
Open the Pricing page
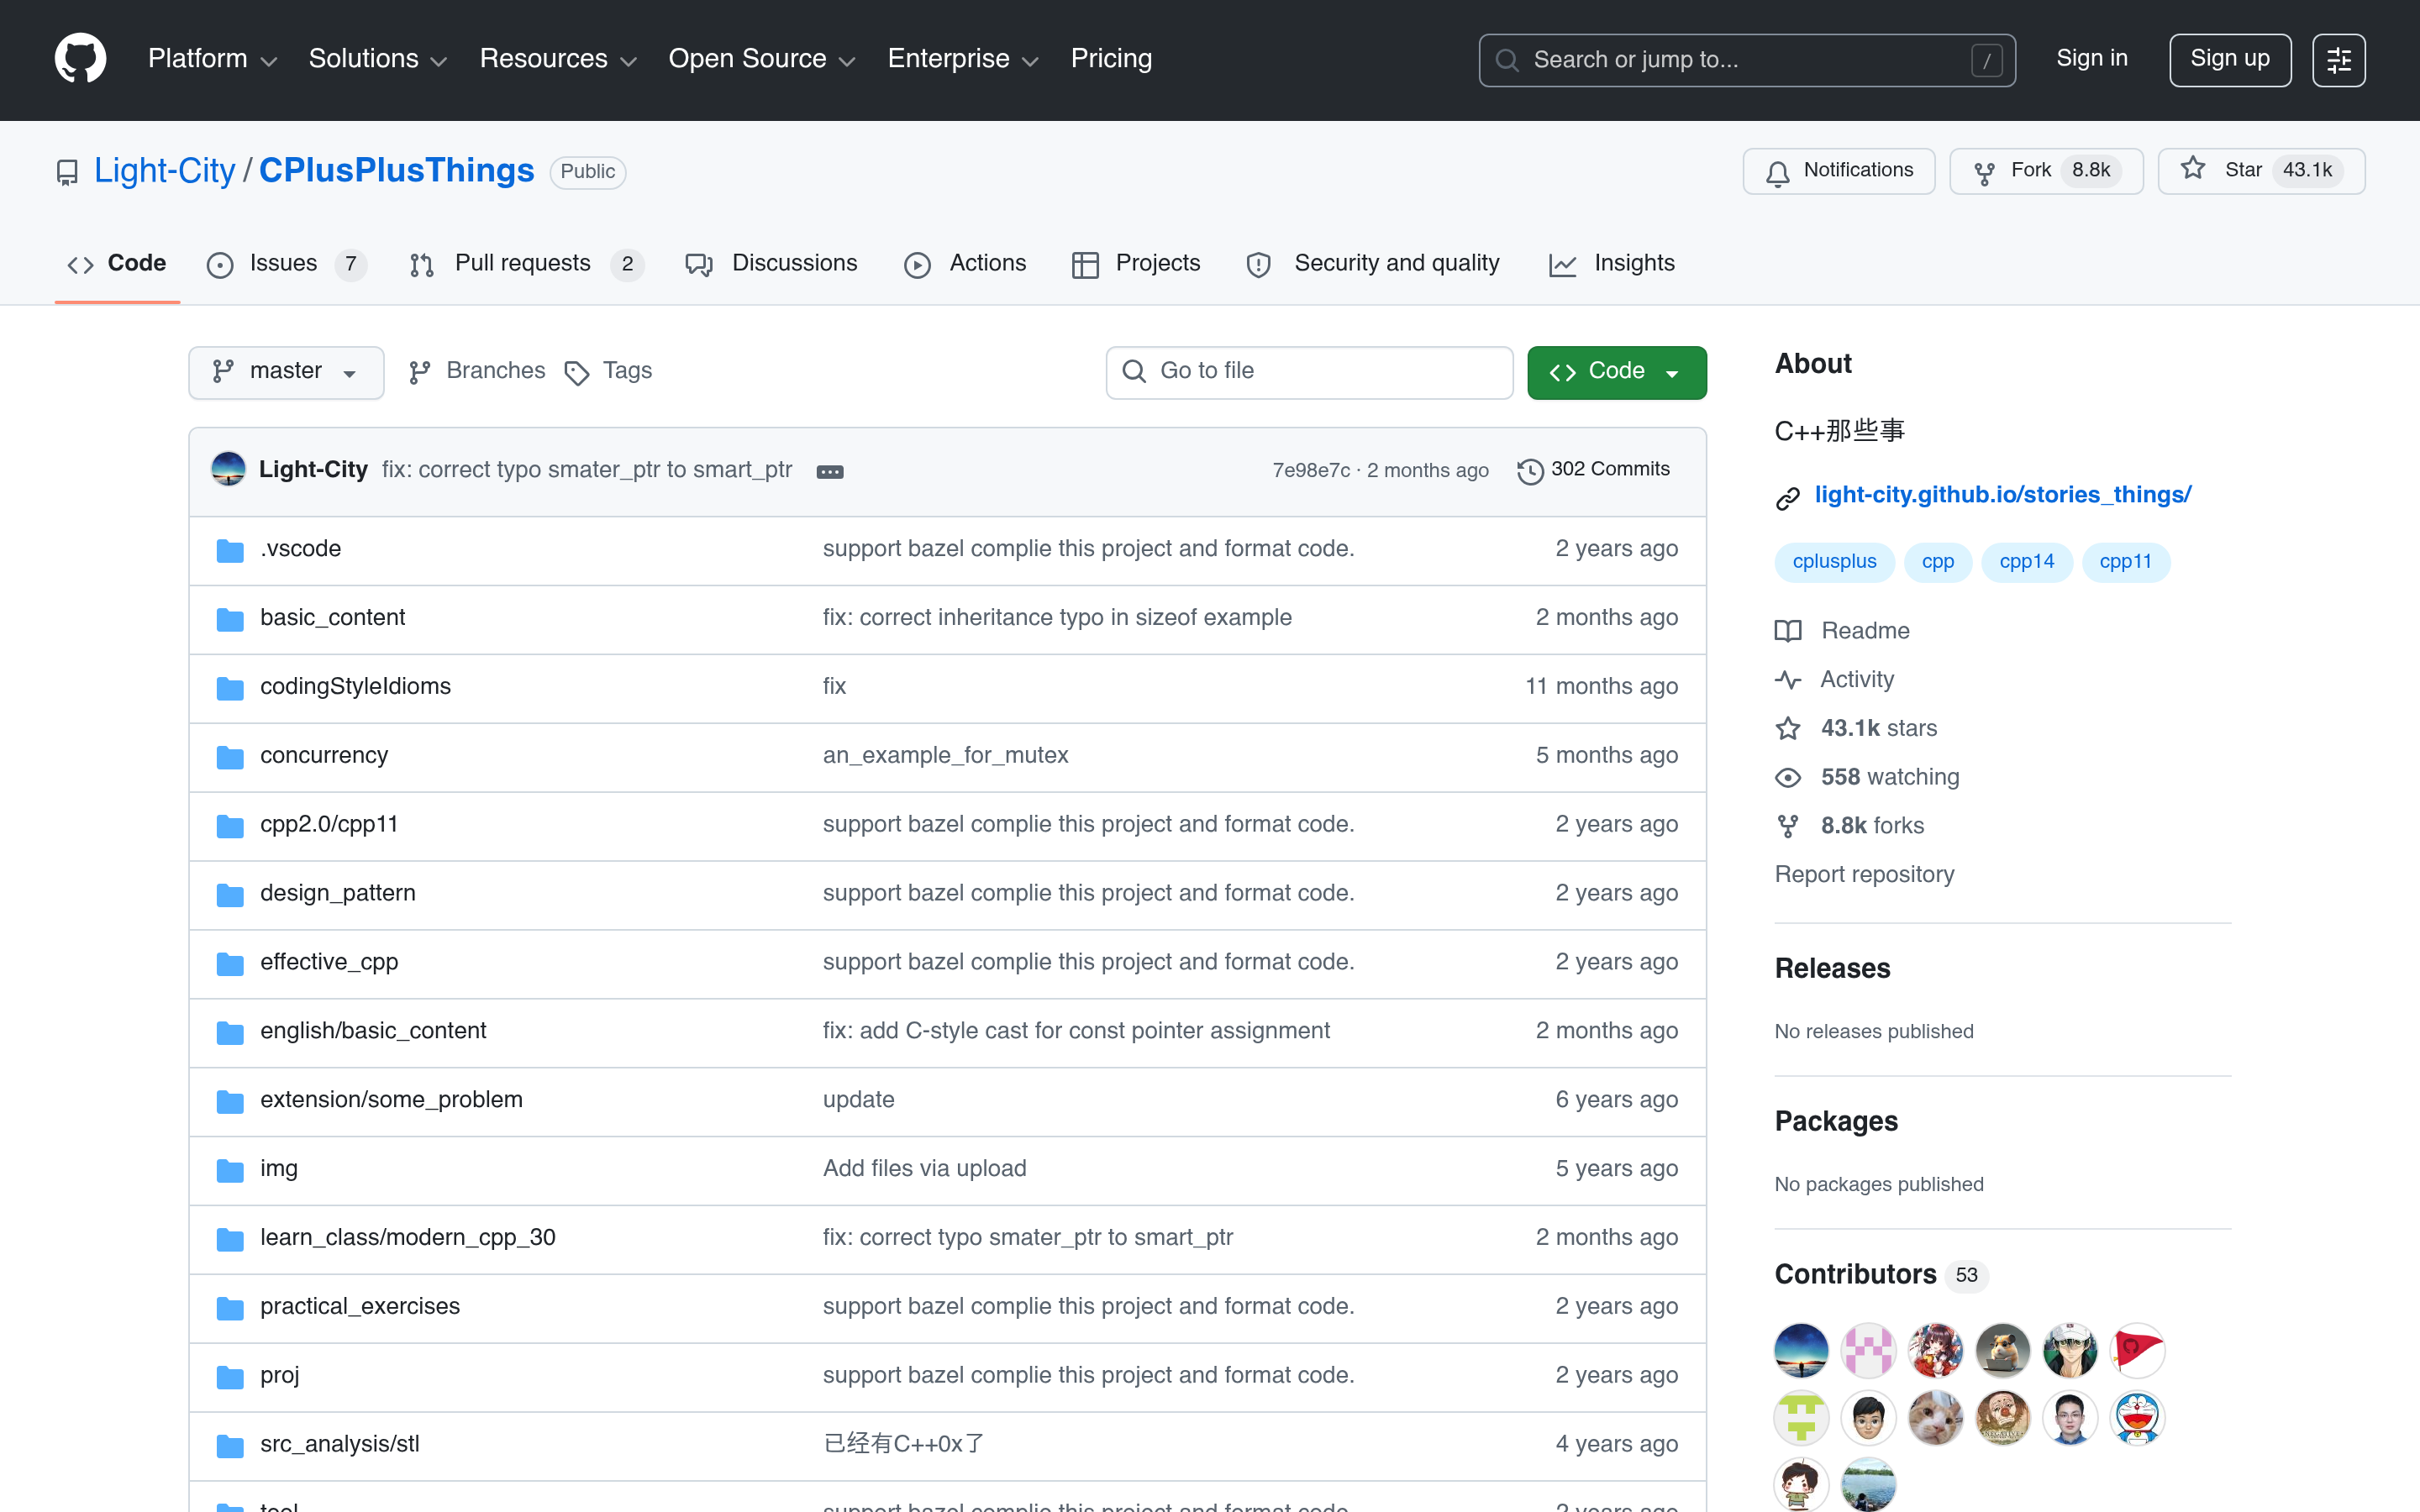(x=1111, y=59)
